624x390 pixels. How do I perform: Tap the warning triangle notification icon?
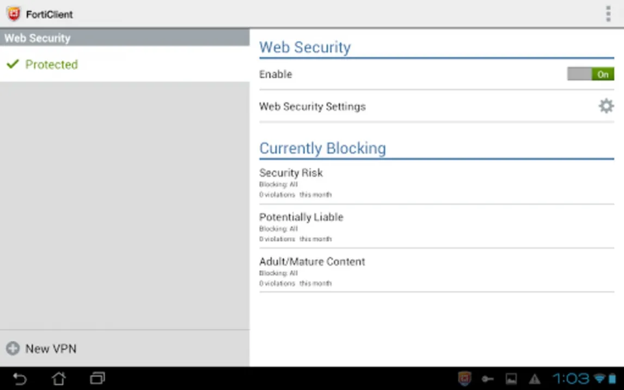(x=535, y=379)
